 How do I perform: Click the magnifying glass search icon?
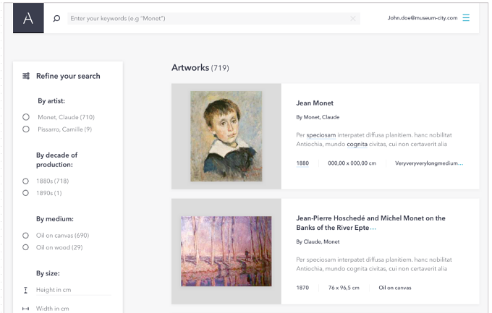(56, 19)
